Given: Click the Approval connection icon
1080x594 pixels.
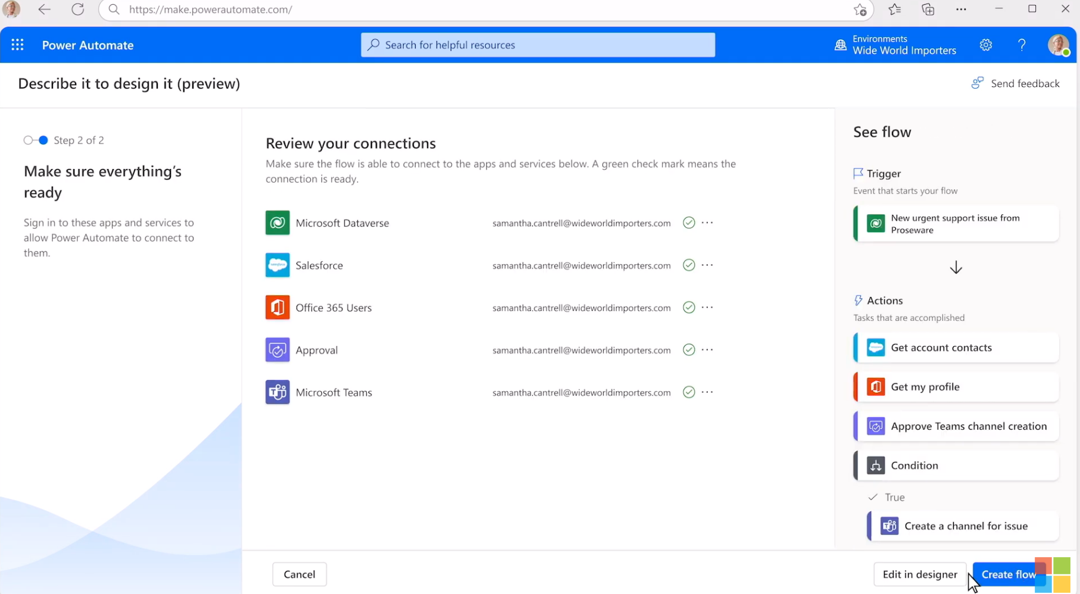Looking at the screenshot, I should (x=277, y=350).
